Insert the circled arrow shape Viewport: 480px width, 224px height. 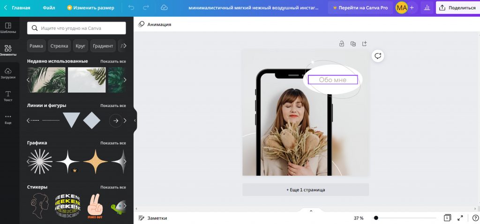point(115,121)
